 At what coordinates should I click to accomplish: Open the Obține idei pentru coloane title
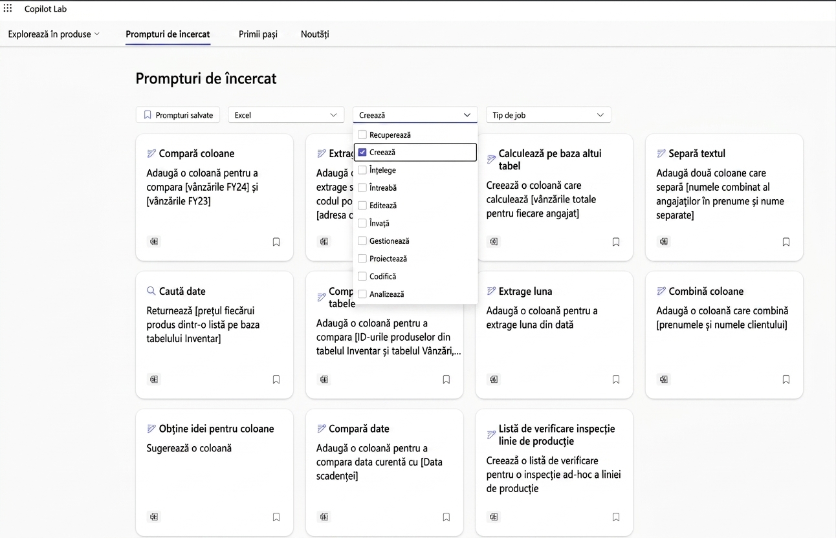(x=217, y=429)
